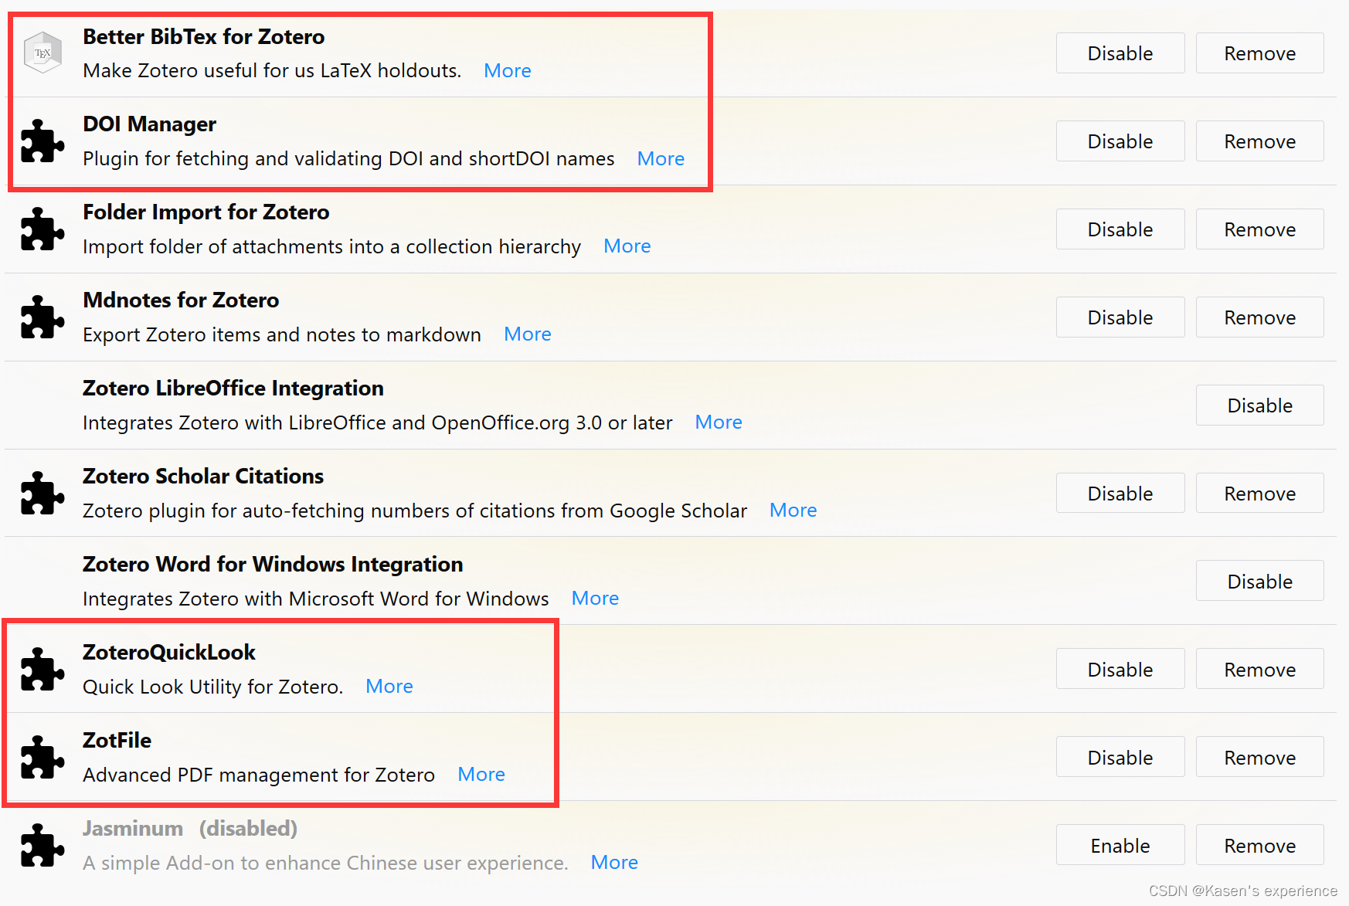Viewport: 1349px width, 906px height.
Task: Open More link for DOI Manager
Action: pos(661,158)
